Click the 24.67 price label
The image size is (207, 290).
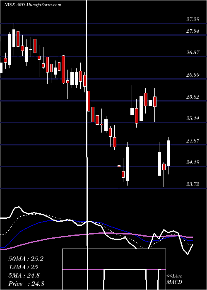(193, 140)
